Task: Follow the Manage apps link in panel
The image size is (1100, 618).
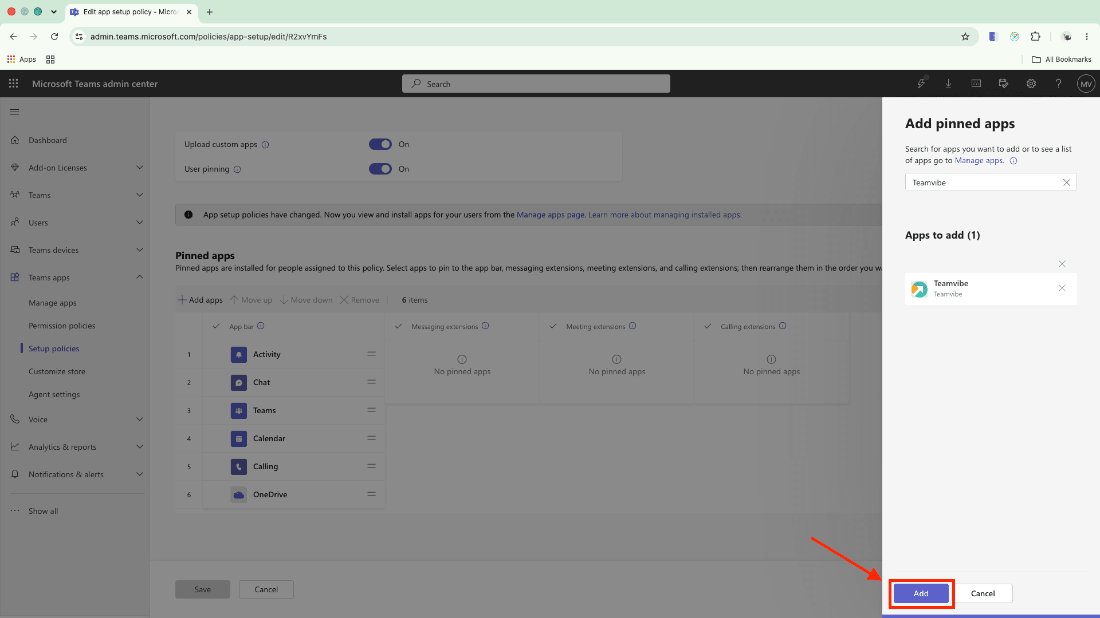Action: click(x=979, y=161)
